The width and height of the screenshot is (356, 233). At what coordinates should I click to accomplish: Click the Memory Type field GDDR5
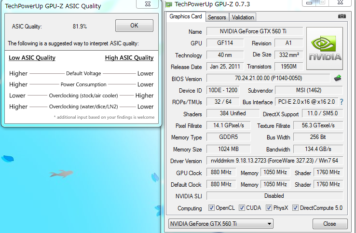tap(228, 137)
